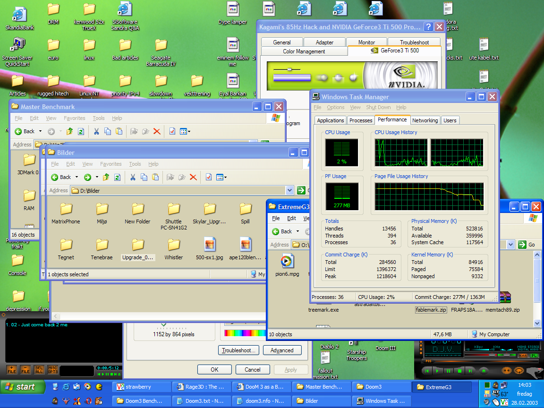Click Back in the Bilder window

tap(61, 177)
